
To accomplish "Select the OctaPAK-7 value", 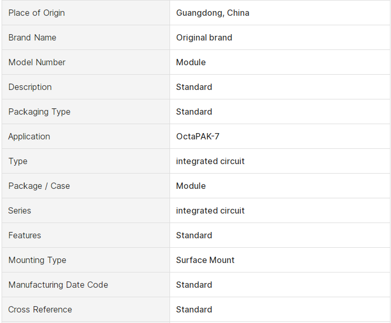I will [x=198, y=136].
